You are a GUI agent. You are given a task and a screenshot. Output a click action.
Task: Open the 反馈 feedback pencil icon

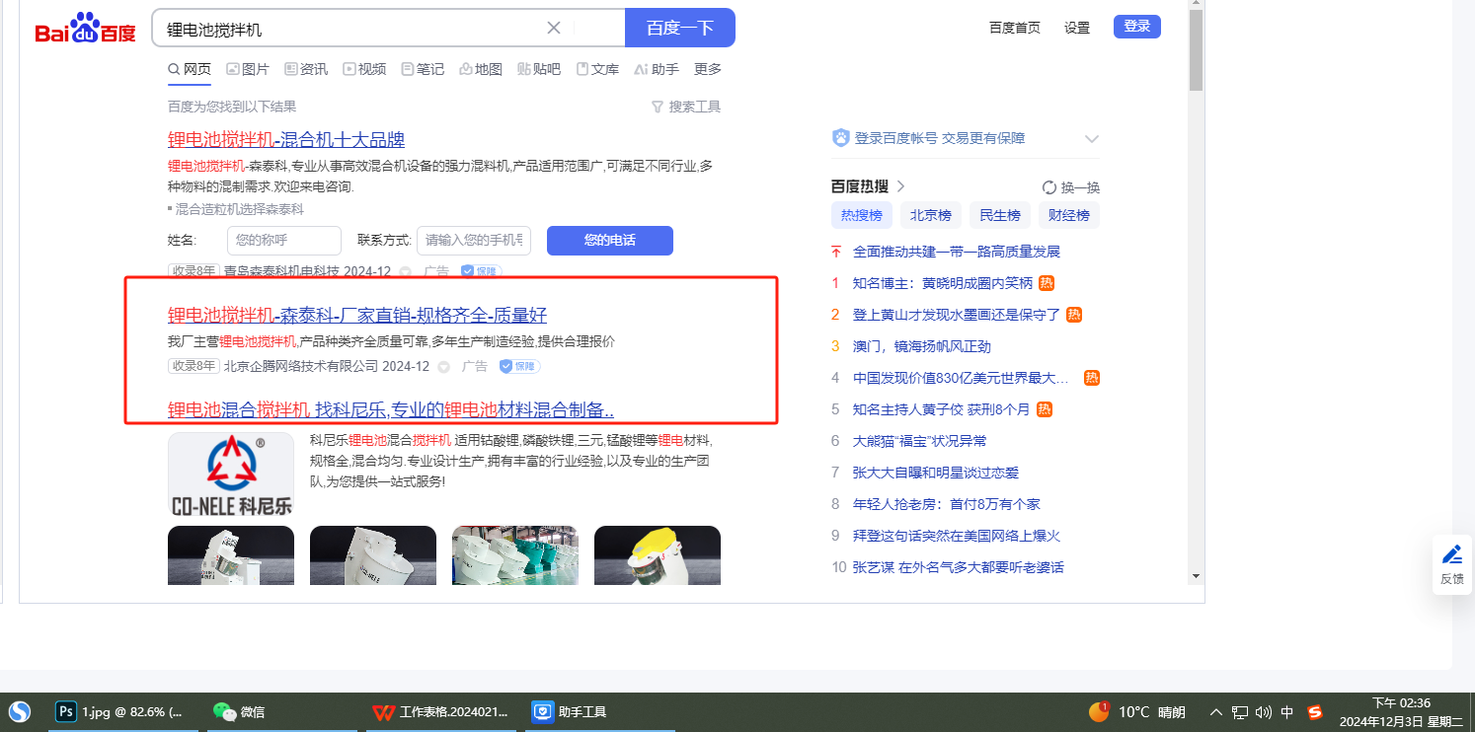click(1451, 554)
